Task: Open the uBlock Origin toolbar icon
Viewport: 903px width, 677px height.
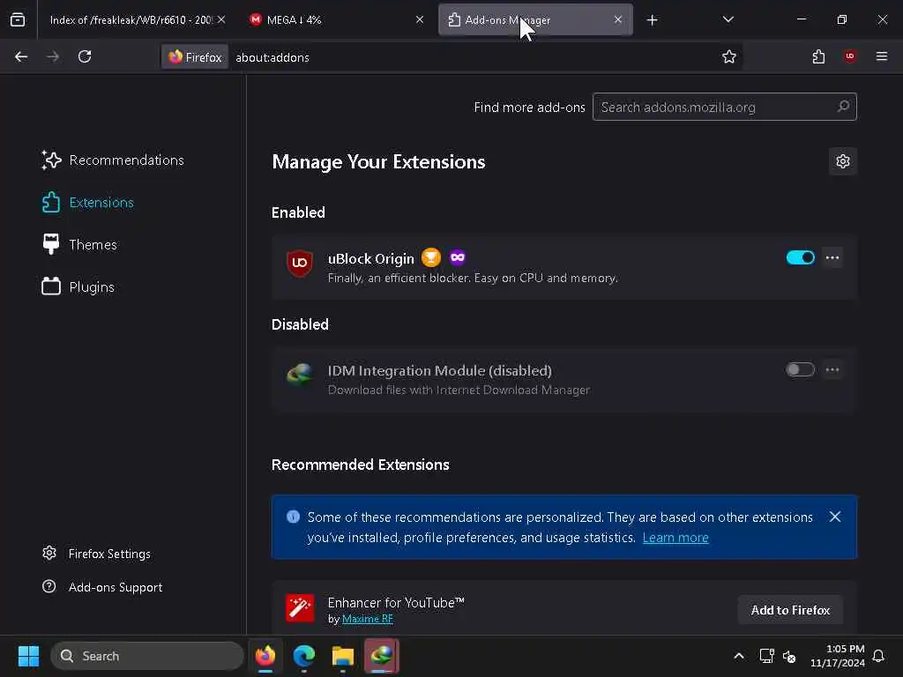Action: (850, 57)
